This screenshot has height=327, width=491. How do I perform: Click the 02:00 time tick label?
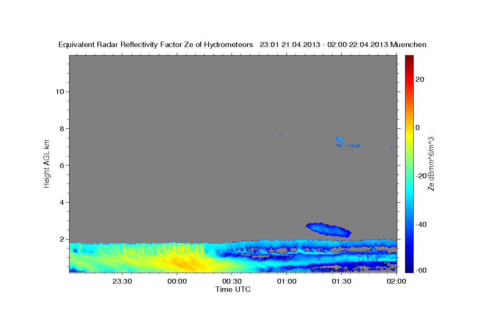396,281
